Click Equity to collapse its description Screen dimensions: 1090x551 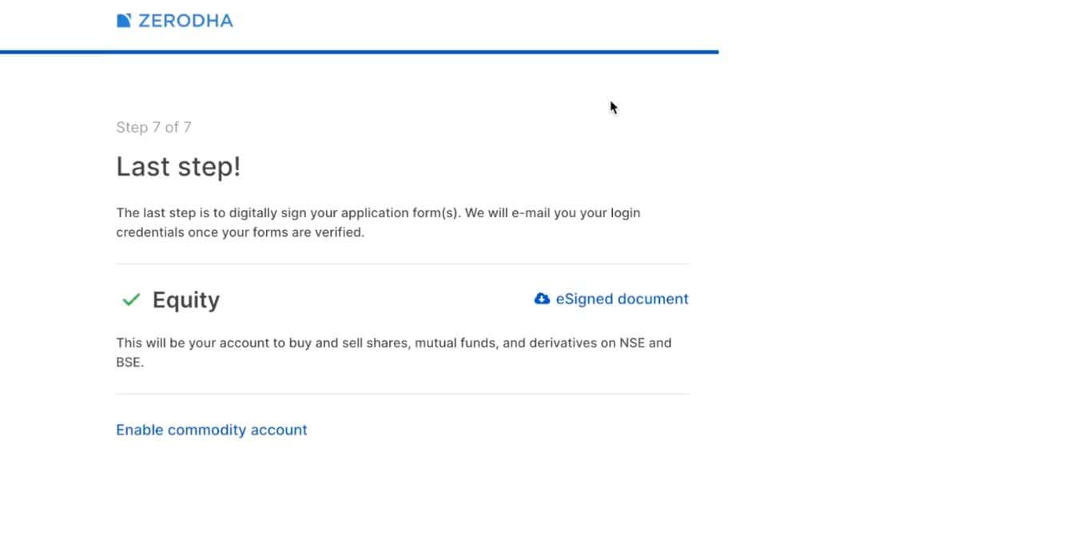tap(185, 299)
